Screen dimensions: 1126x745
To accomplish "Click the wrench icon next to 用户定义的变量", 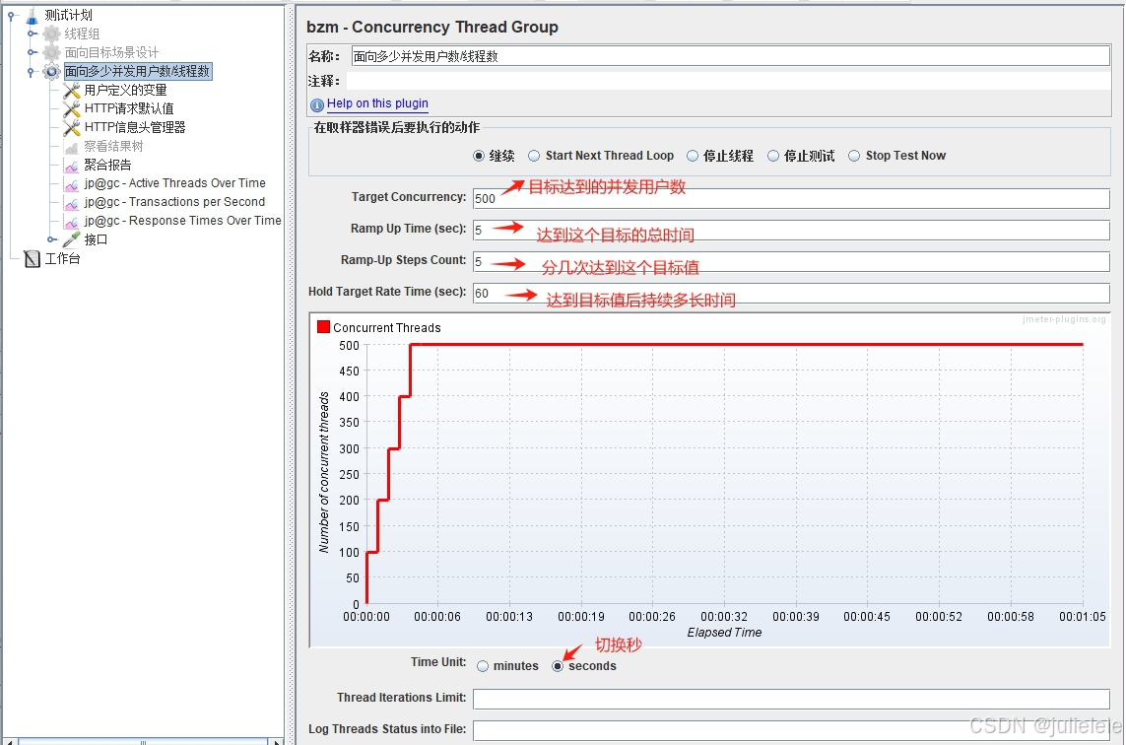I will click(x=71, y=90).
